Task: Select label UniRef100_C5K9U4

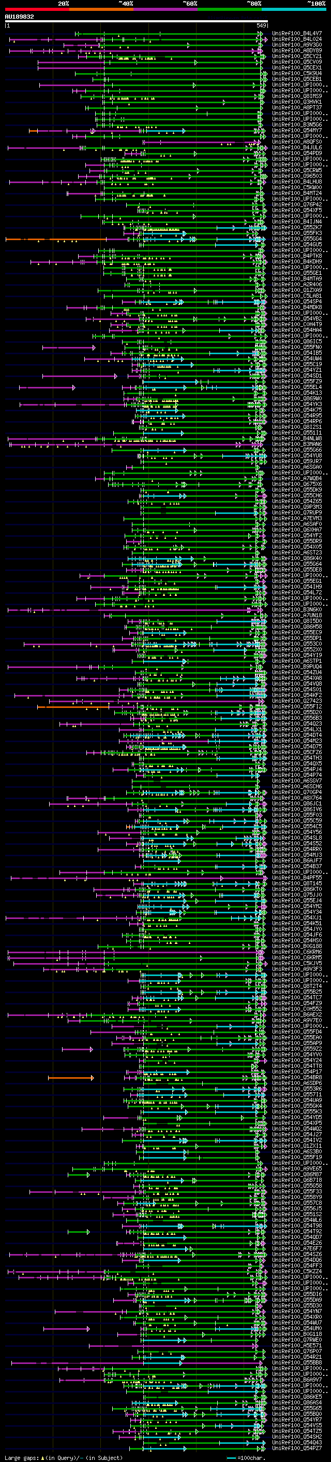Action: (297, 73)
